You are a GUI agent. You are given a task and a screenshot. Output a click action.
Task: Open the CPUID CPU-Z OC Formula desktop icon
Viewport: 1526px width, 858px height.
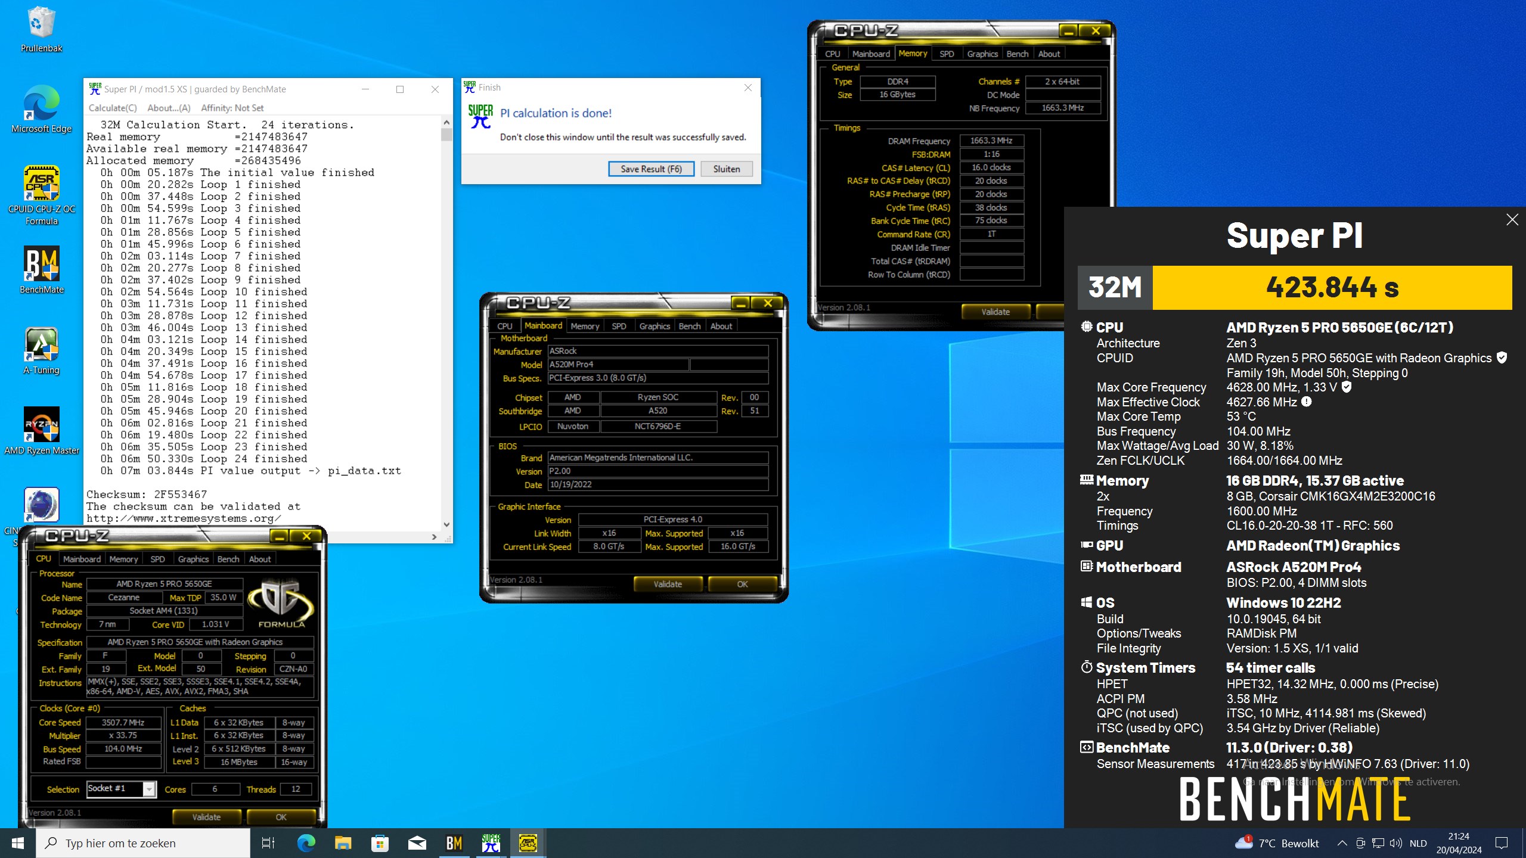tap(41, 195)
